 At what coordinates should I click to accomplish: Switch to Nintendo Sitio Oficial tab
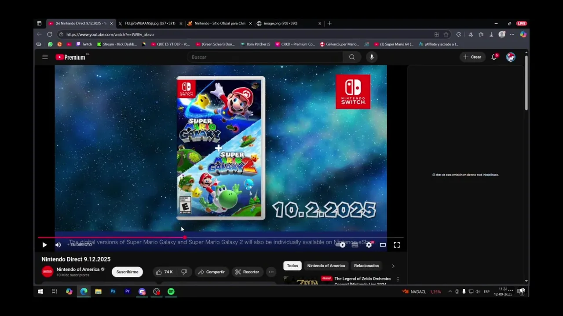[219, 23]
